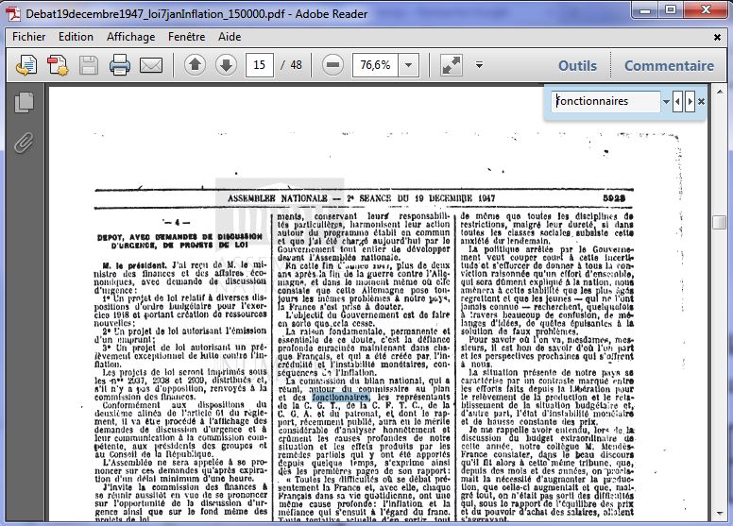Click the scrollbar up arrow
This screenshot has width=733, height=526.
tap(720, 92)
